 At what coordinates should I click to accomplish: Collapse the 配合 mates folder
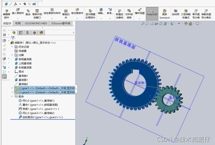click(x=12, y=96)
